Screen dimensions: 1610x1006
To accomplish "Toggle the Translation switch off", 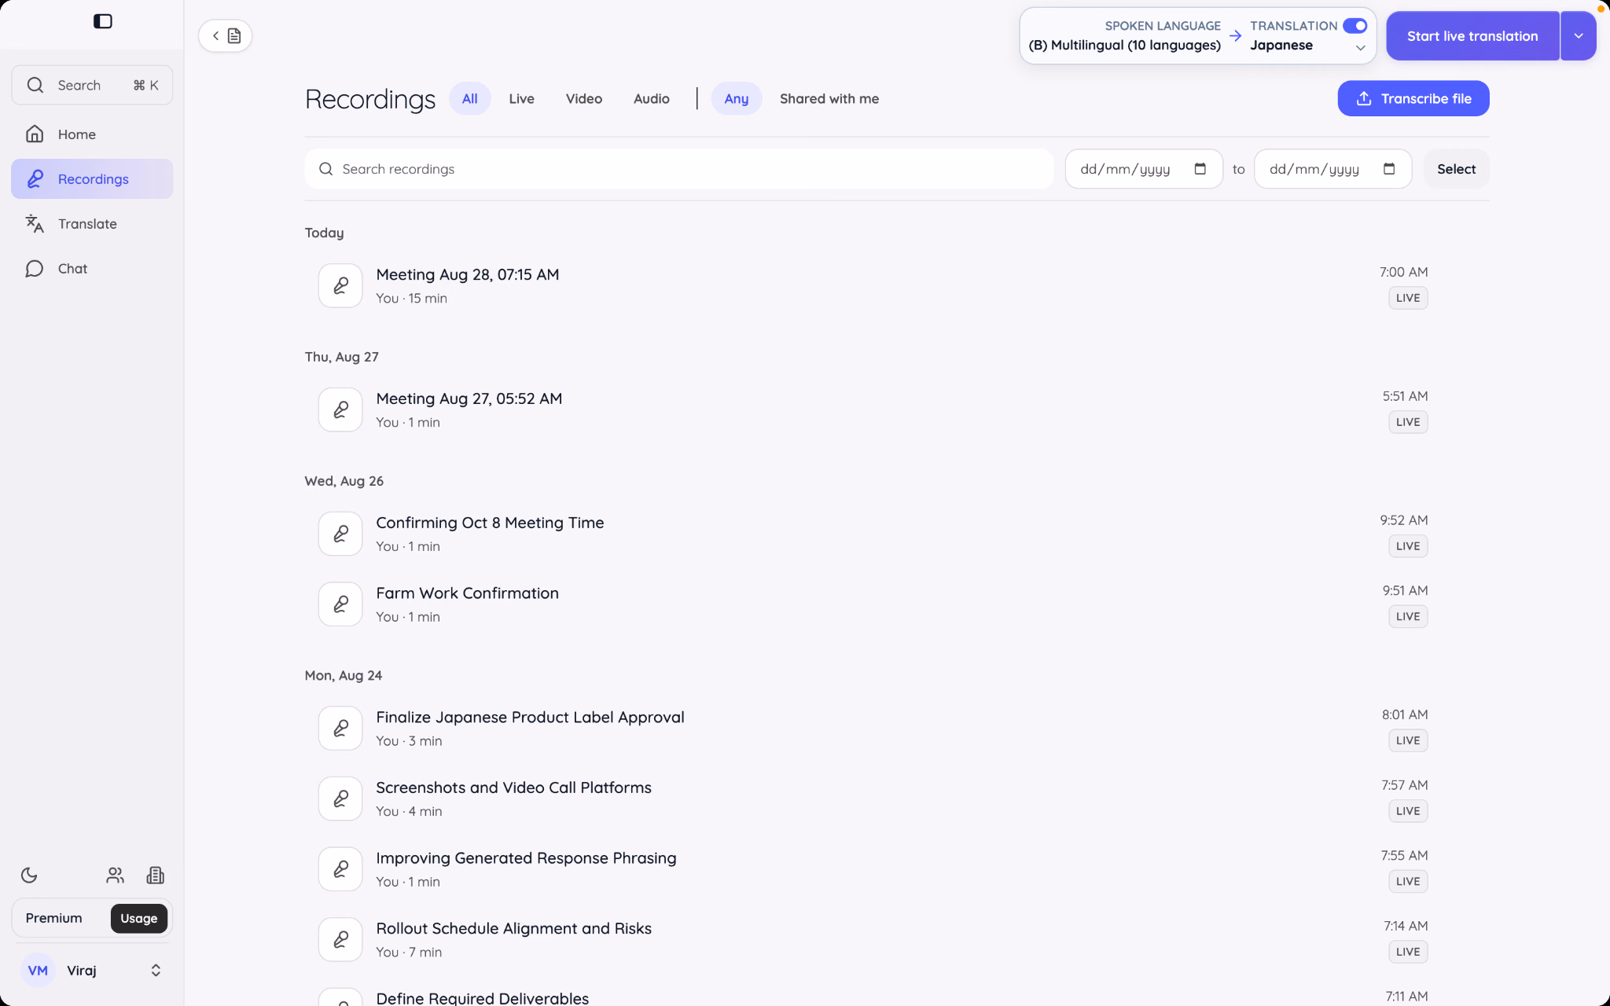I will (x=1355, y=26).
